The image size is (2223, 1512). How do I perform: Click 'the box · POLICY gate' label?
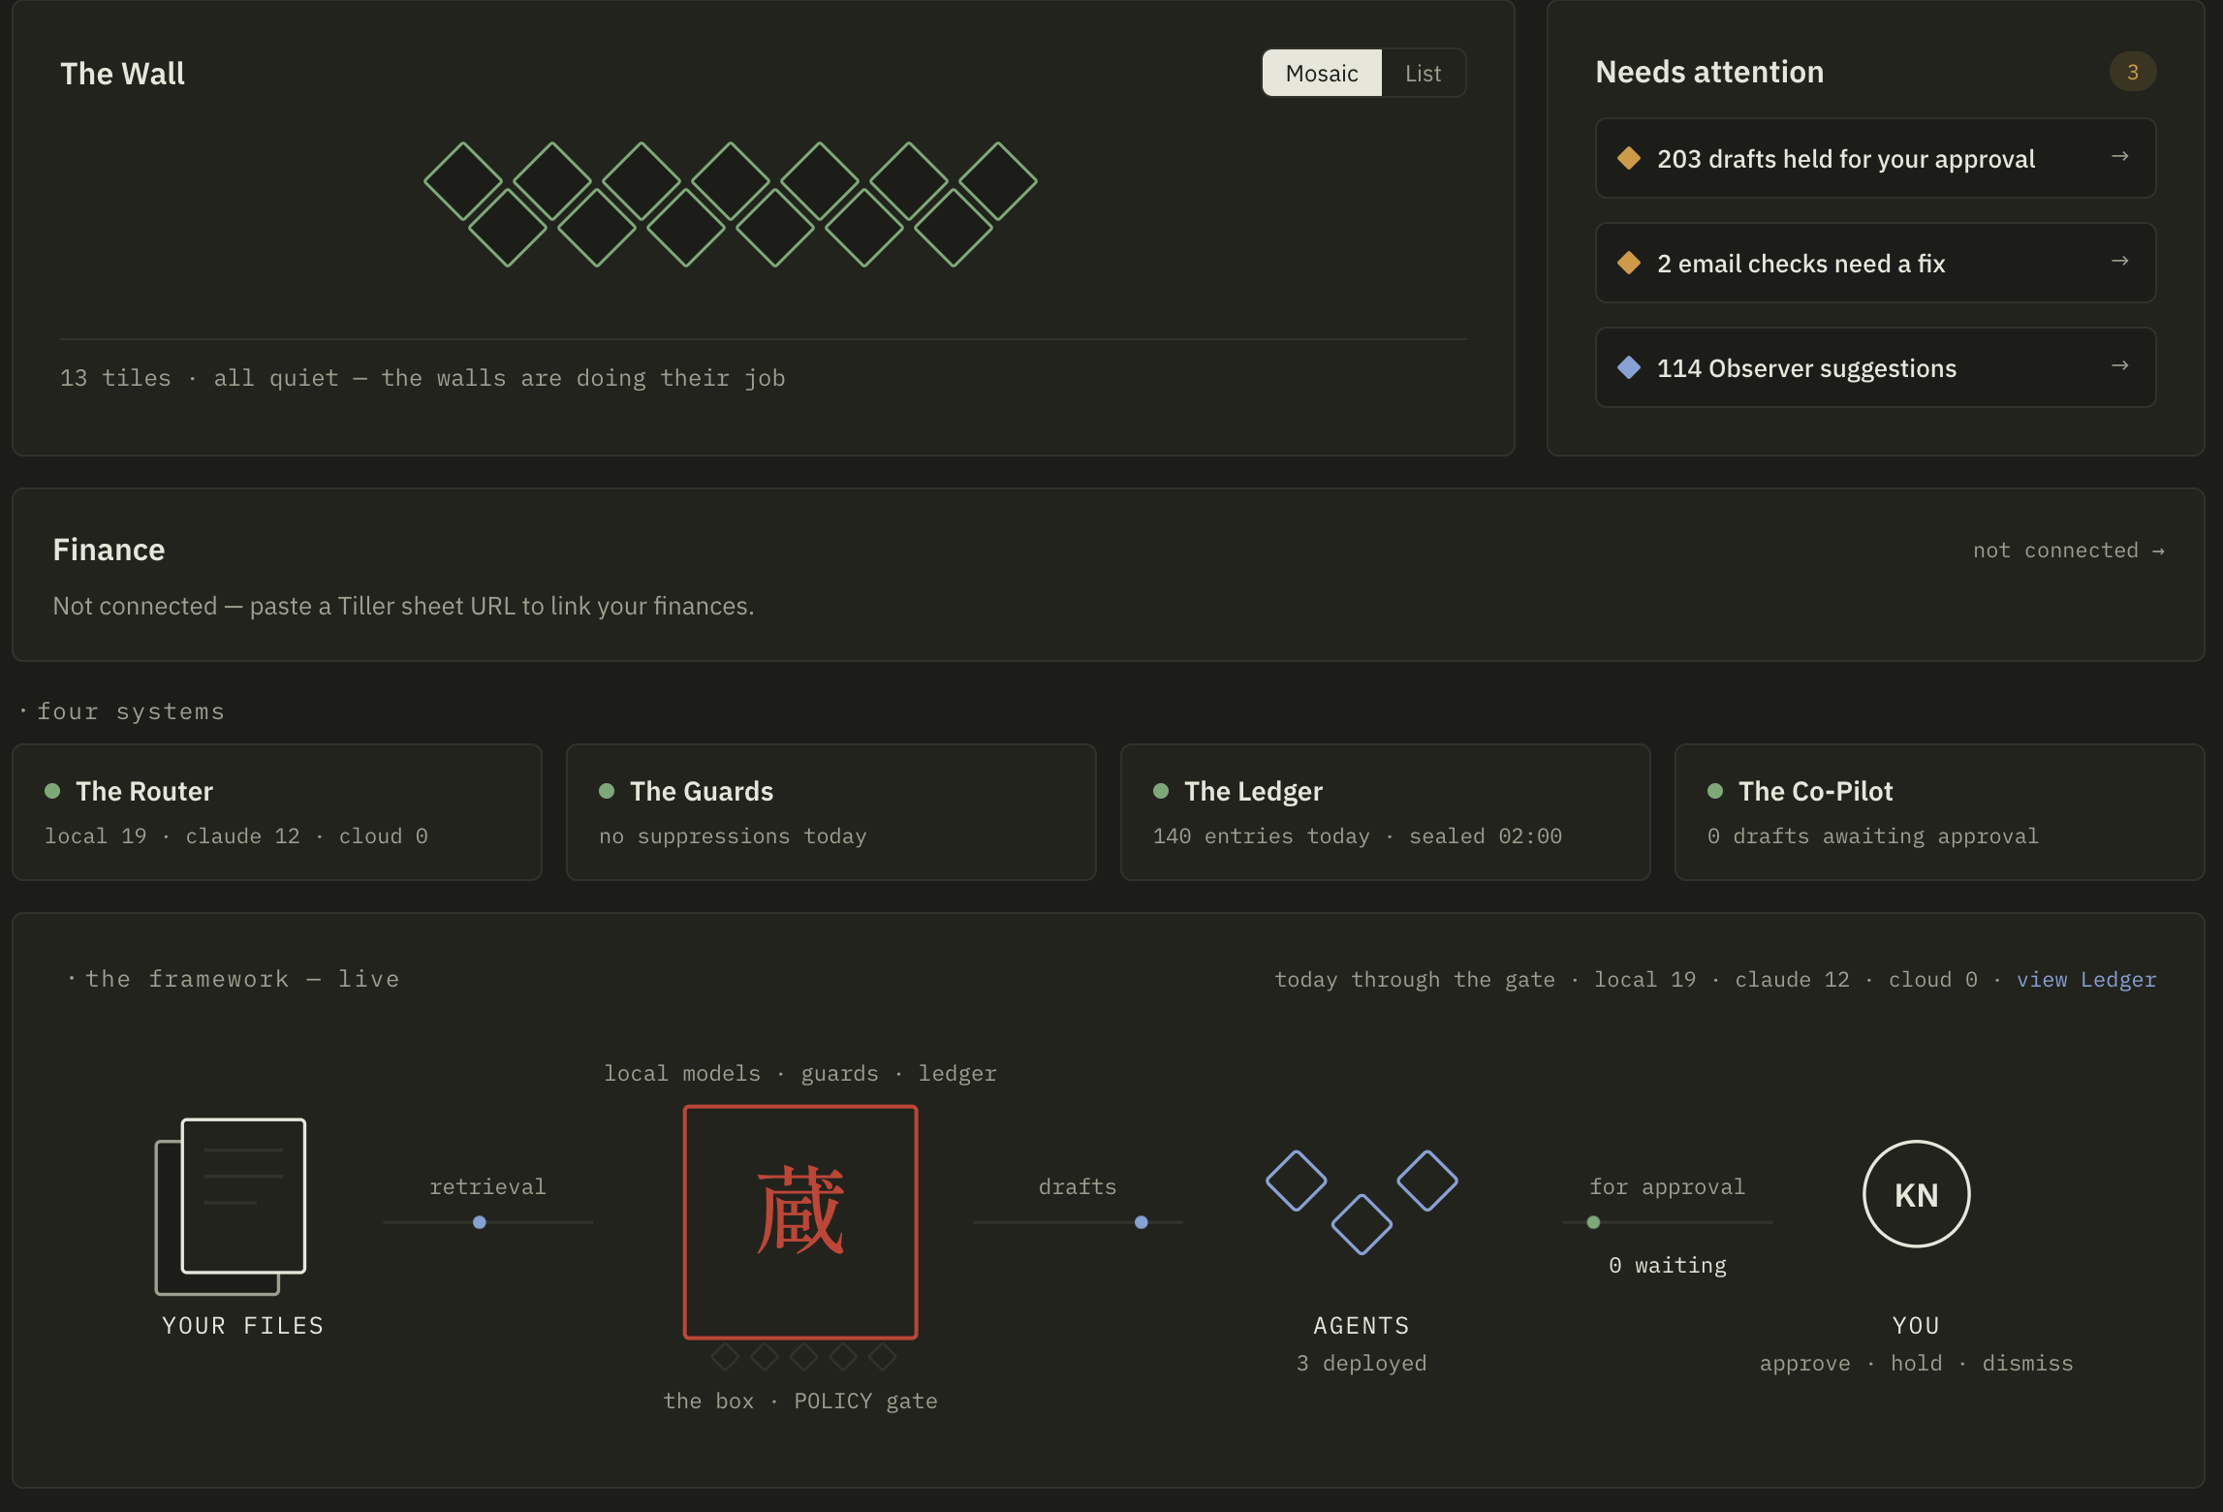pyautogui.click(x=800, y=1402)
